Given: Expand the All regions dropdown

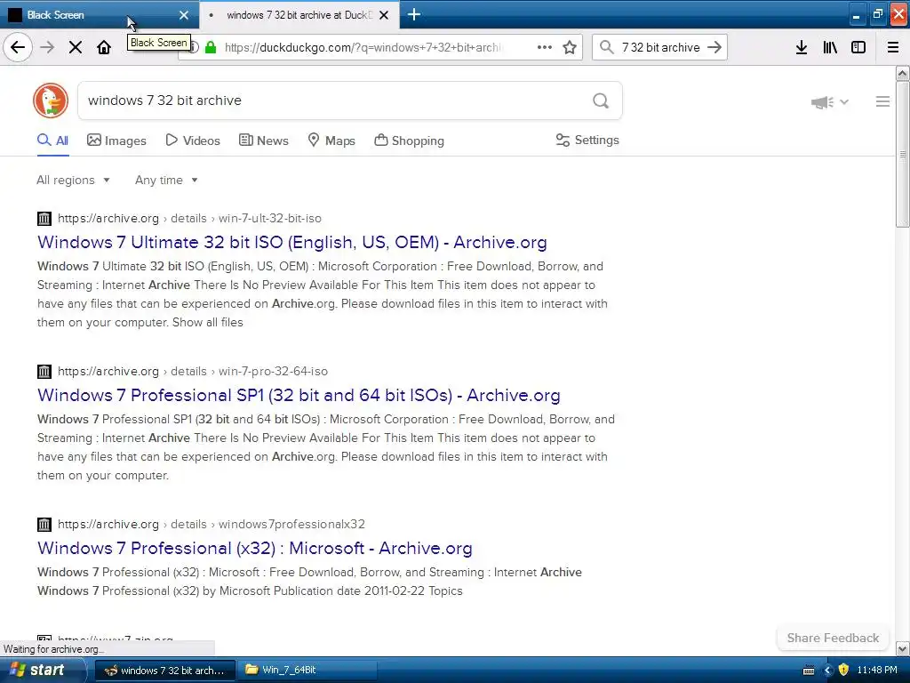Looking at the screenshot, I should [73, 180].
